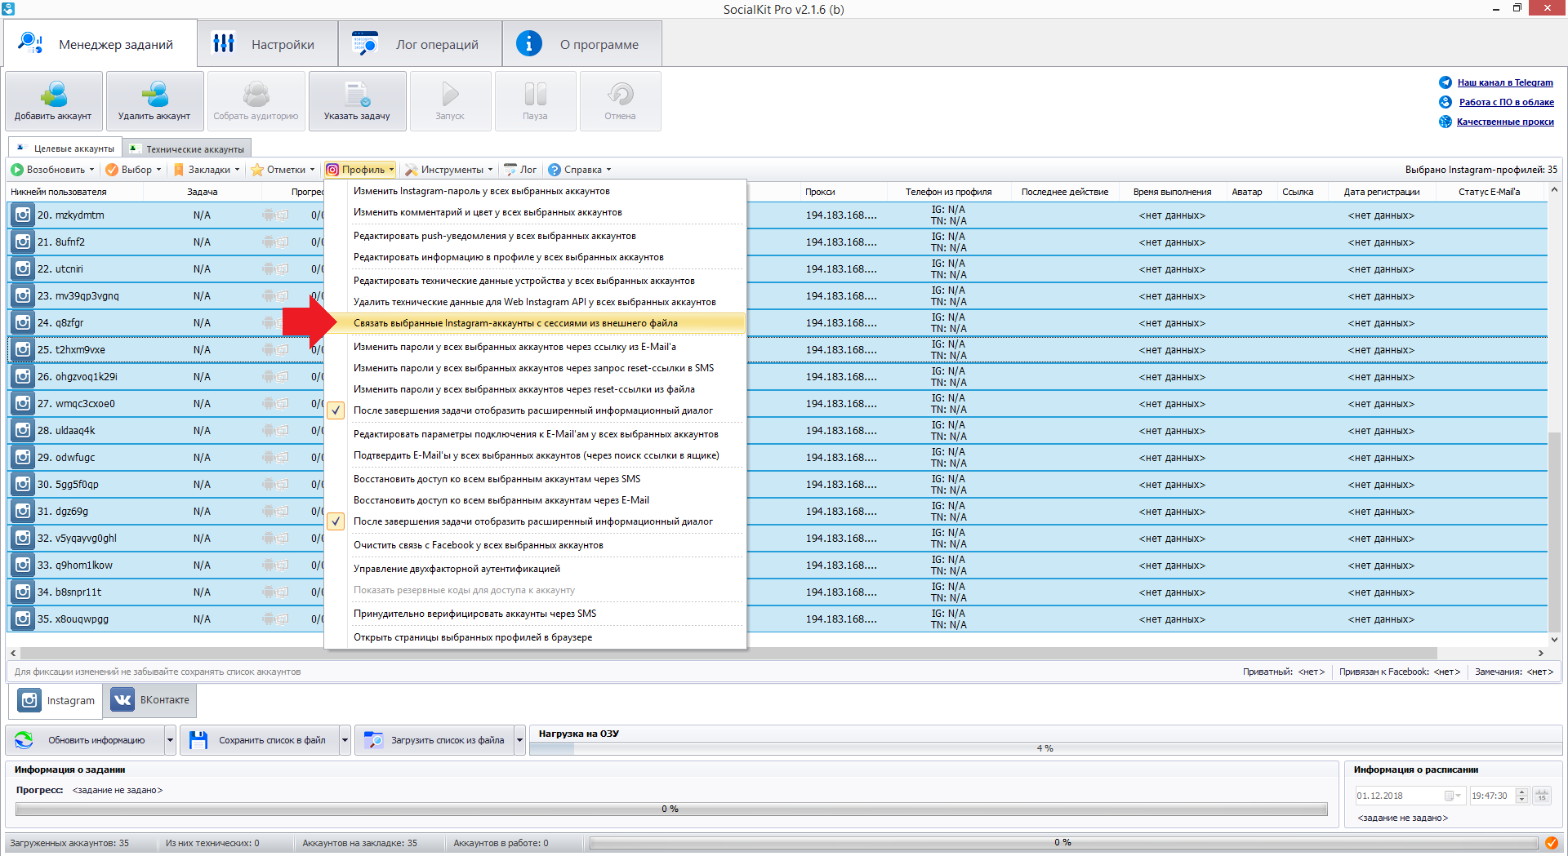
Task: Switch to the ВКонтакте network tab
Action: (x=149, y=700)
